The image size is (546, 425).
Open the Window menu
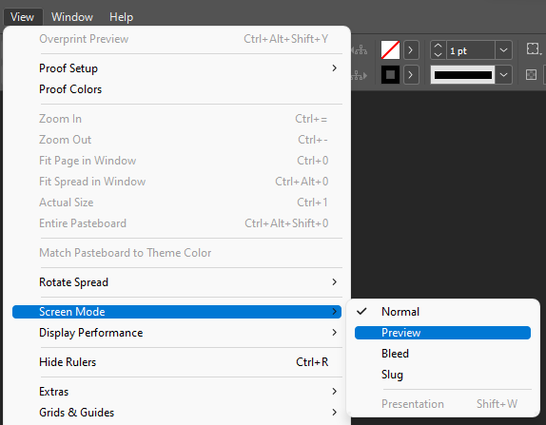point(72,17)
